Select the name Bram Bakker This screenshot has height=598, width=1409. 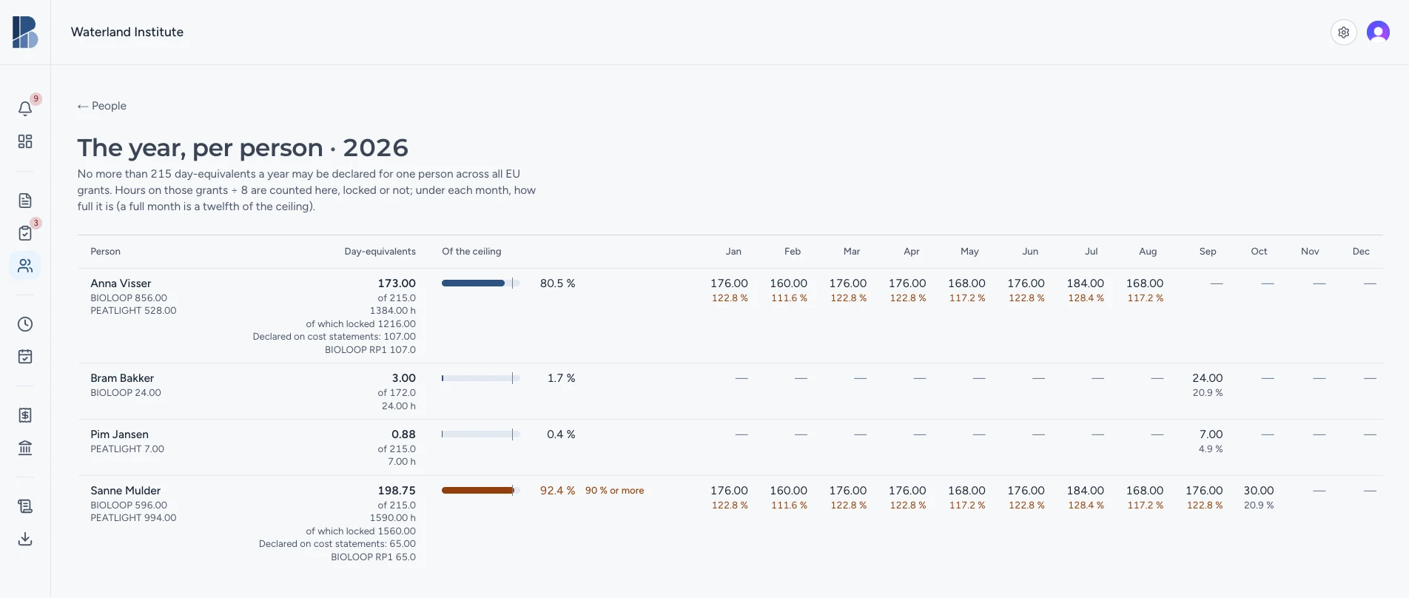[x=122, y=378]
